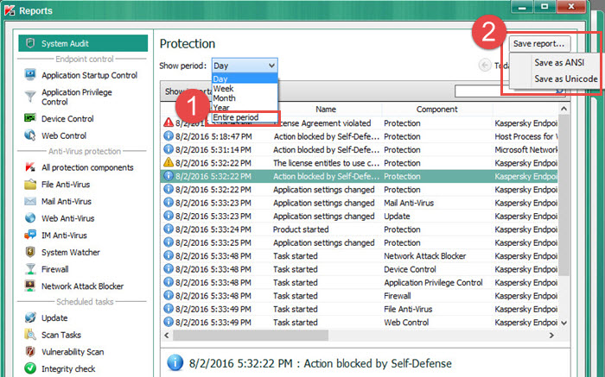Select 'Product started' event row
The height and width of the screenshot is (377, 605).
360,229
